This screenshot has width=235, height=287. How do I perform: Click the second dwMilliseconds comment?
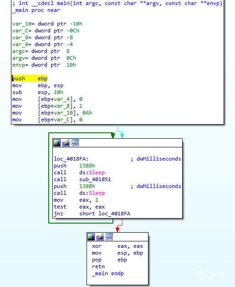point(156,186)
